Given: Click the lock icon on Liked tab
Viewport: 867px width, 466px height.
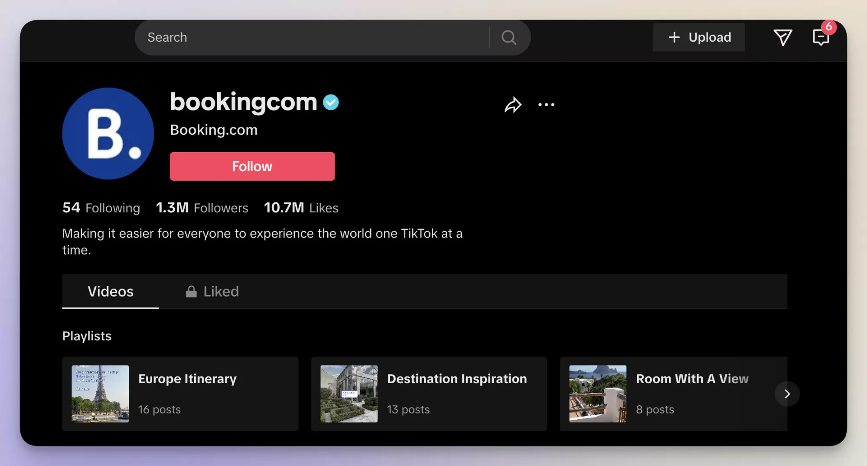Looking at the screenshot, I should [x=191, y=291].
